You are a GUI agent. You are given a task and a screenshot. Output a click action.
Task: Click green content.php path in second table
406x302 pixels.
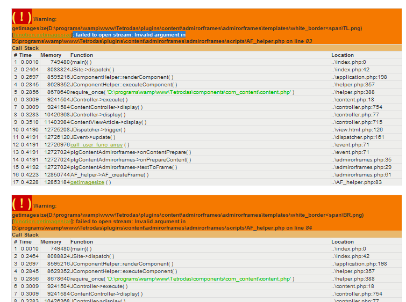tap(199, 279)
